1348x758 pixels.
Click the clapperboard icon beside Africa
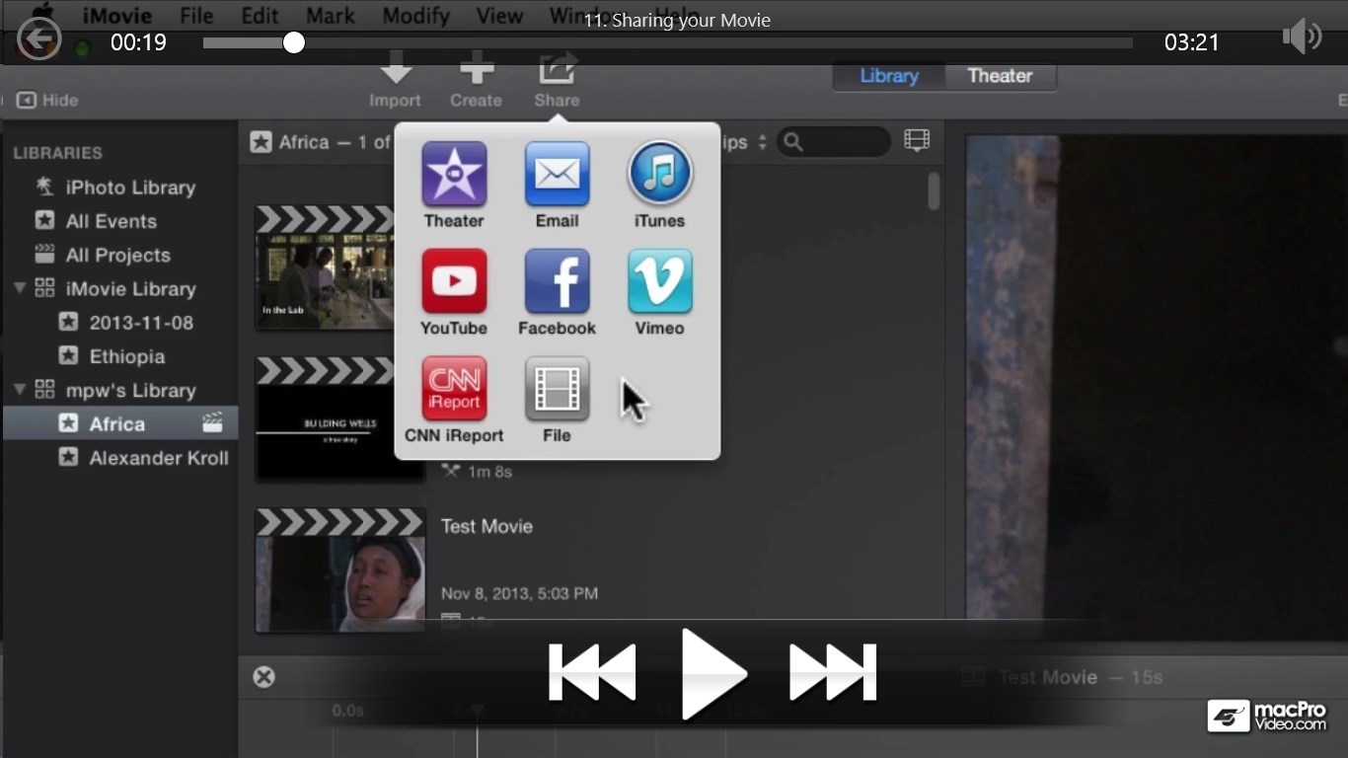tap(212, 423)
